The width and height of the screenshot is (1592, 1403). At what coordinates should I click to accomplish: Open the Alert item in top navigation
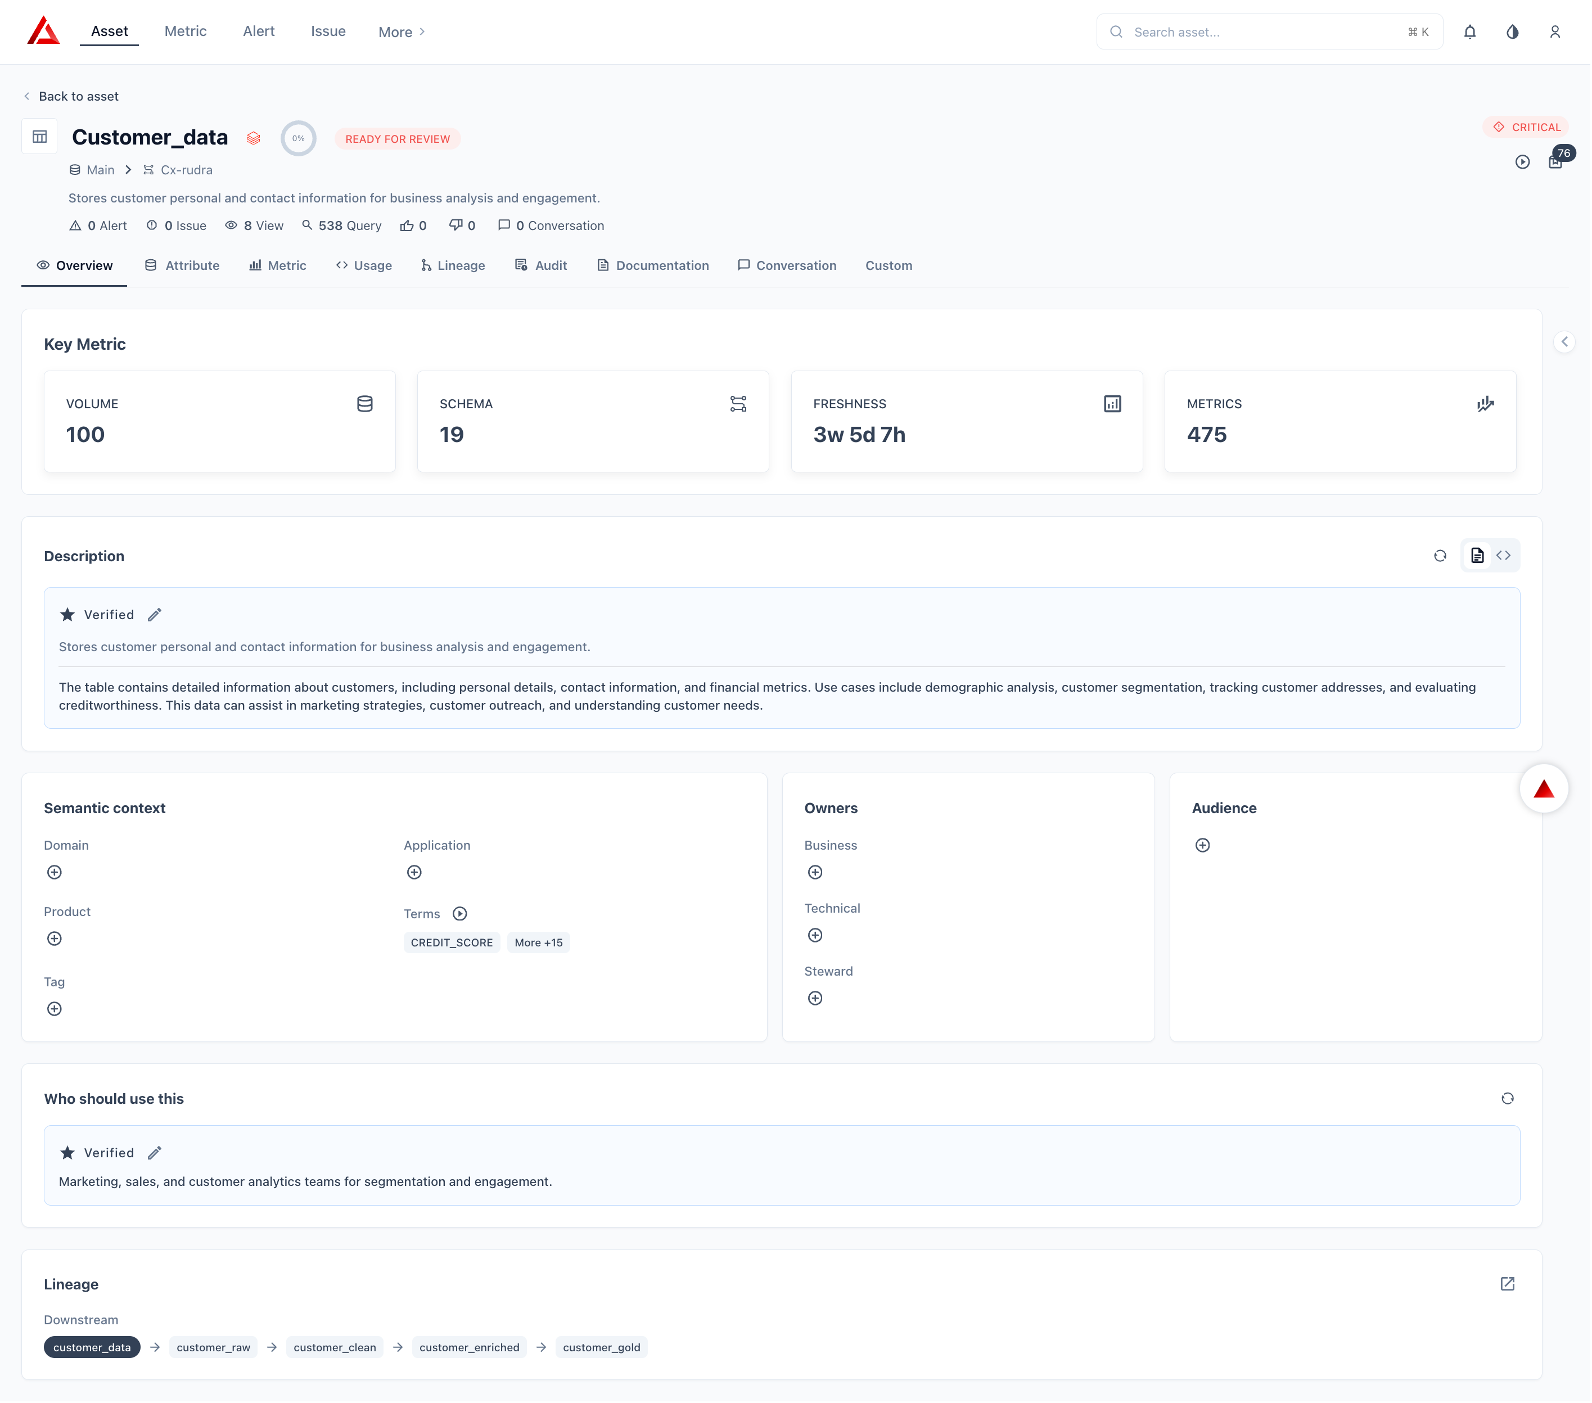coord(259,31)
